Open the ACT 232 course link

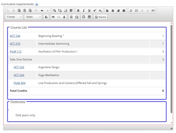(x=19, y=67)
